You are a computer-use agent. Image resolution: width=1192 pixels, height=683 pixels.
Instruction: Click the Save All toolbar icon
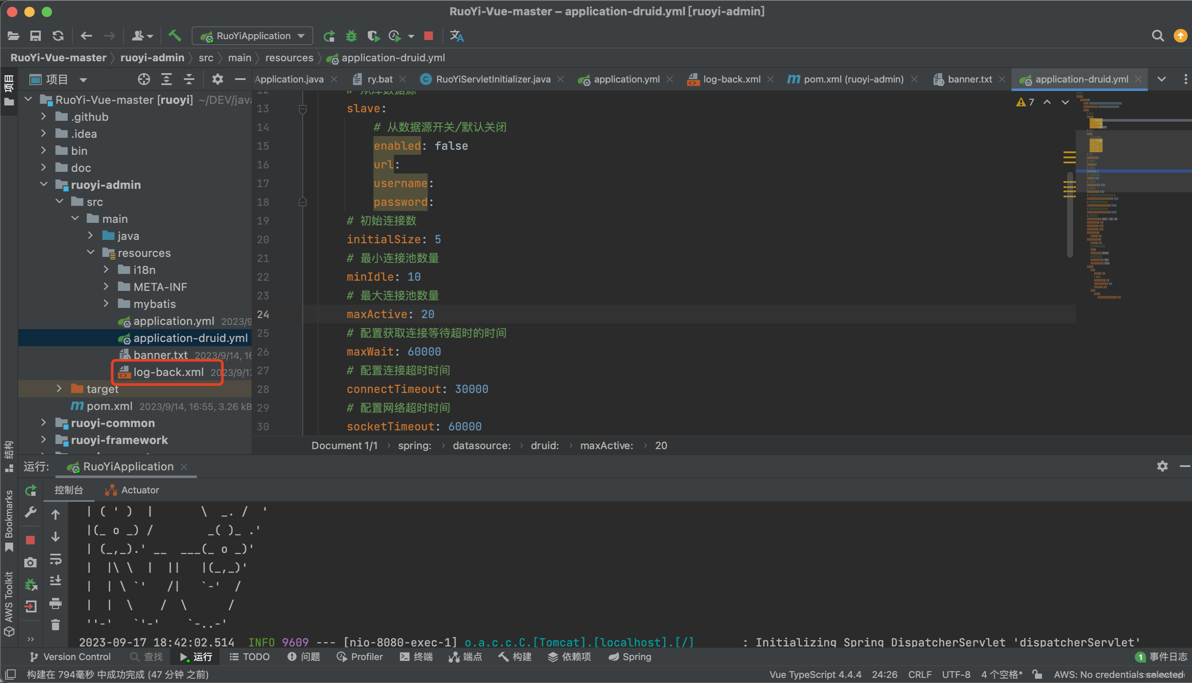36,36
